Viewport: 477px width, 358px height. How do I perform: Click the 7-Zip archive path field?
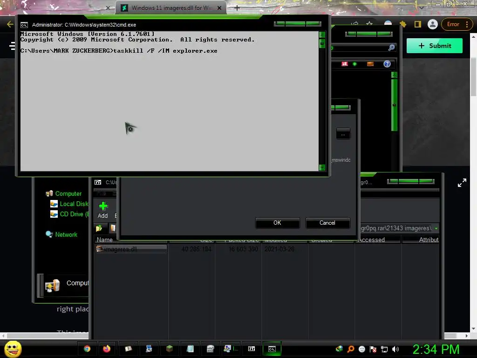point(396,228)
